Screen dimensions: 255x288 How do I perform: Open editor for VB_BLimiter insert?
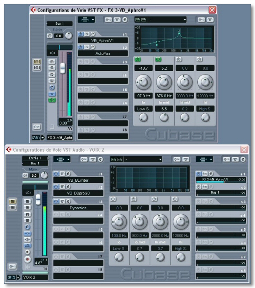click(68, 173)
